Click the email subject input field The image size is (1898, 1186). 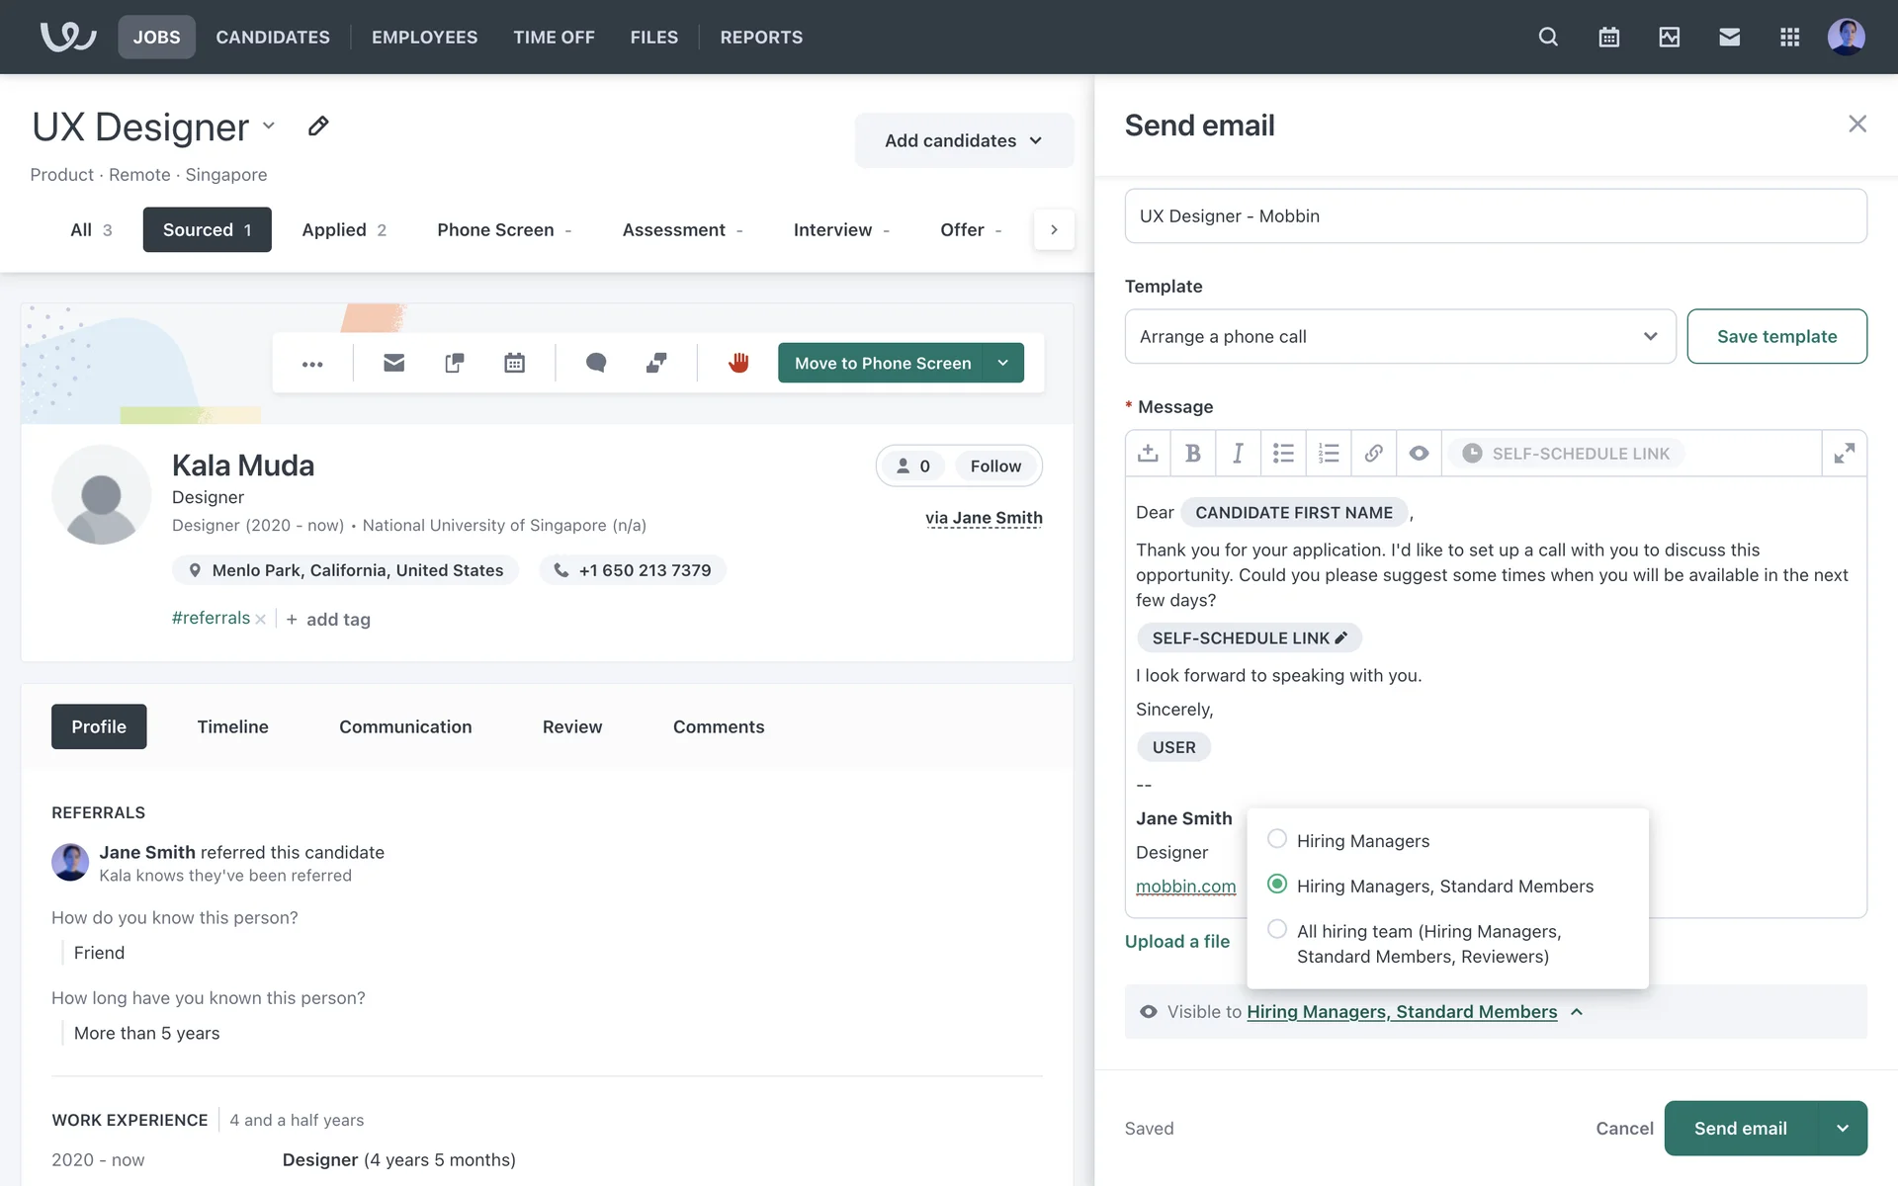pyautogui.click(x=1495, y=216)
